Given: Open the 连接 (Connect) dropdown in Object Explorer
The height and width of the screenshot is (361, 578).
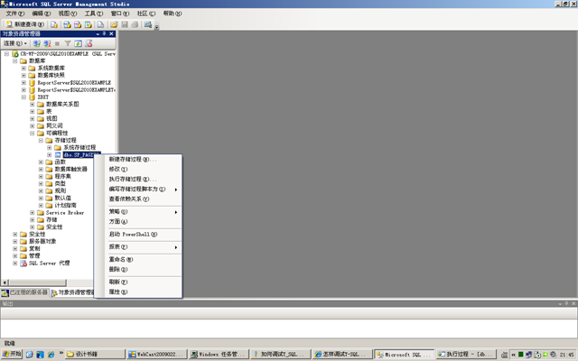Looking at the screenshot, I should (x=15, y=43).
